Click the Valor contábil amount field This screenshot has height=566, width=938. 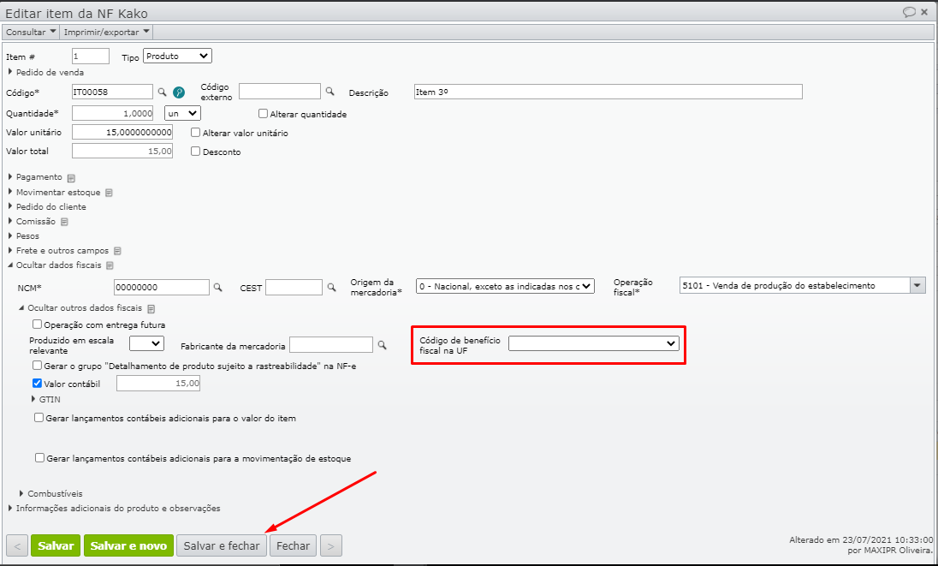(x=158, y=384)
